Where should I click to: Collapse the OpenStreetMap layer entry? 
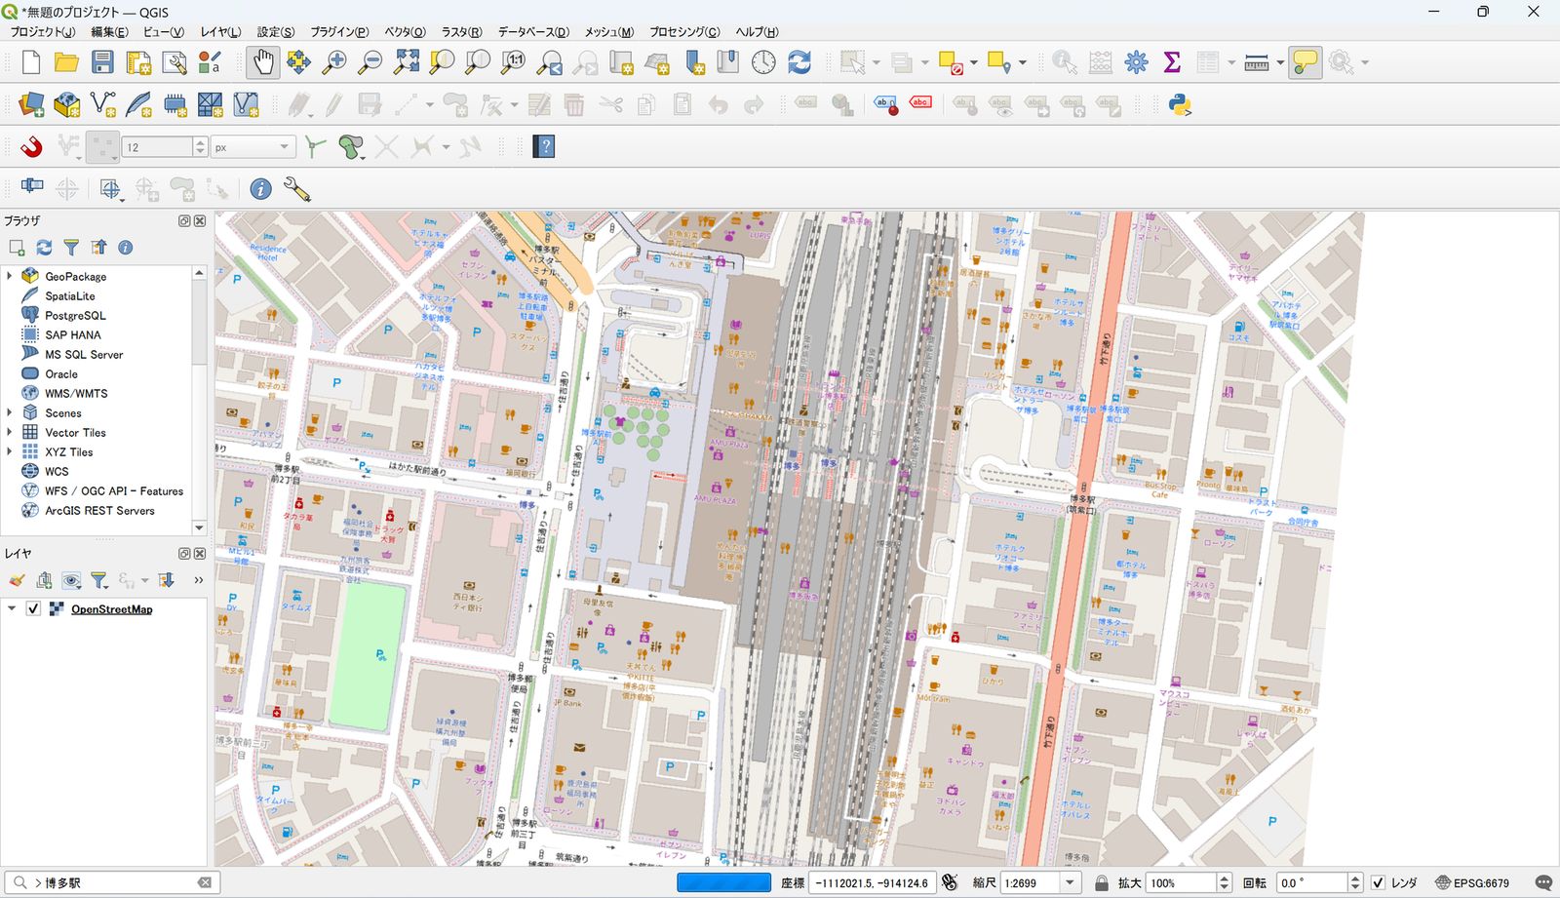[12, 608]
